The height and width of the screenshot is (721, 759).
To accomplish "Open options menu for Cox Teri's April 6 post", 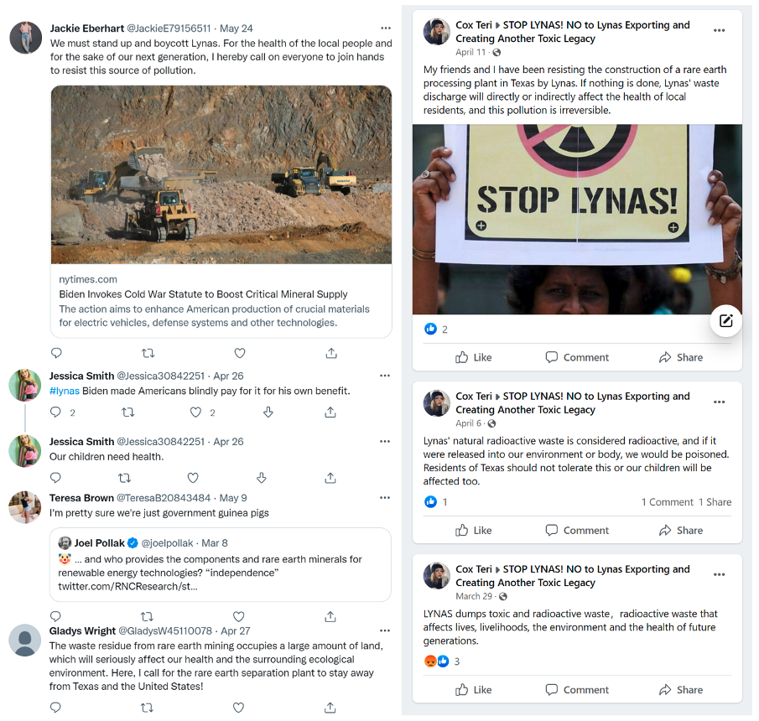I will tap(719, 402).
